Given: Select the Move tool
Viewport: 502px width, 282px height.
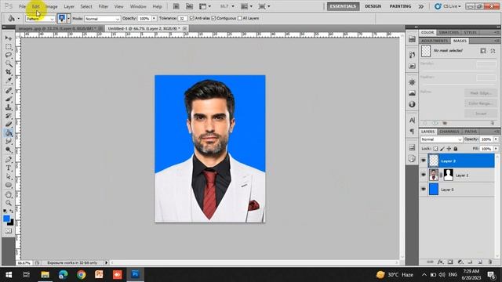Looking at the screenshot, I should (x=9, y=38).
